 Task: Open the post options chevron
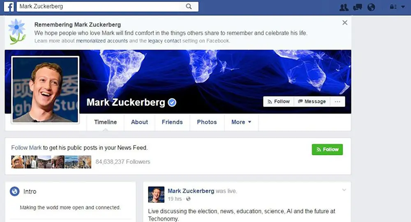click(x=344, y=190)
